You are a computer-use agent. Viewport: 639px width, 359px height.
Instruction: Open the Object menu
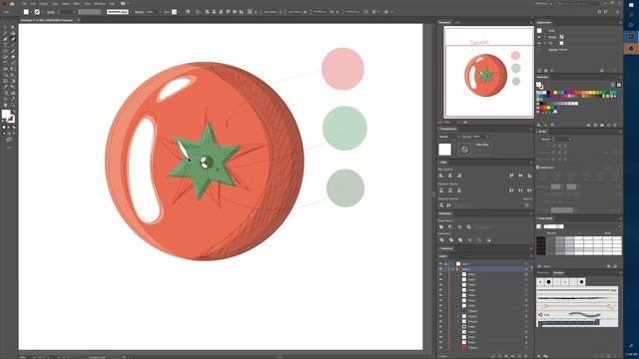(43, 4)
